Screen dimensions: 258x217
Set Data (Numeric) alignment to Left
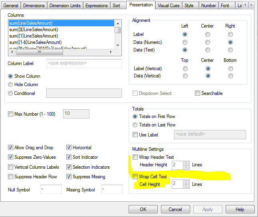[185, 42]
